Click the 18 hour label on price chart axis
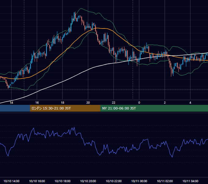The width and height of the screenshot is (208, 184). (x=62, y=103)
